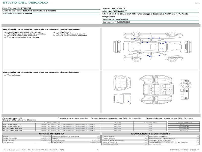Click the Totale chiavi row
The height and width of the screenshot is (152, 202).
click(125, 136)
